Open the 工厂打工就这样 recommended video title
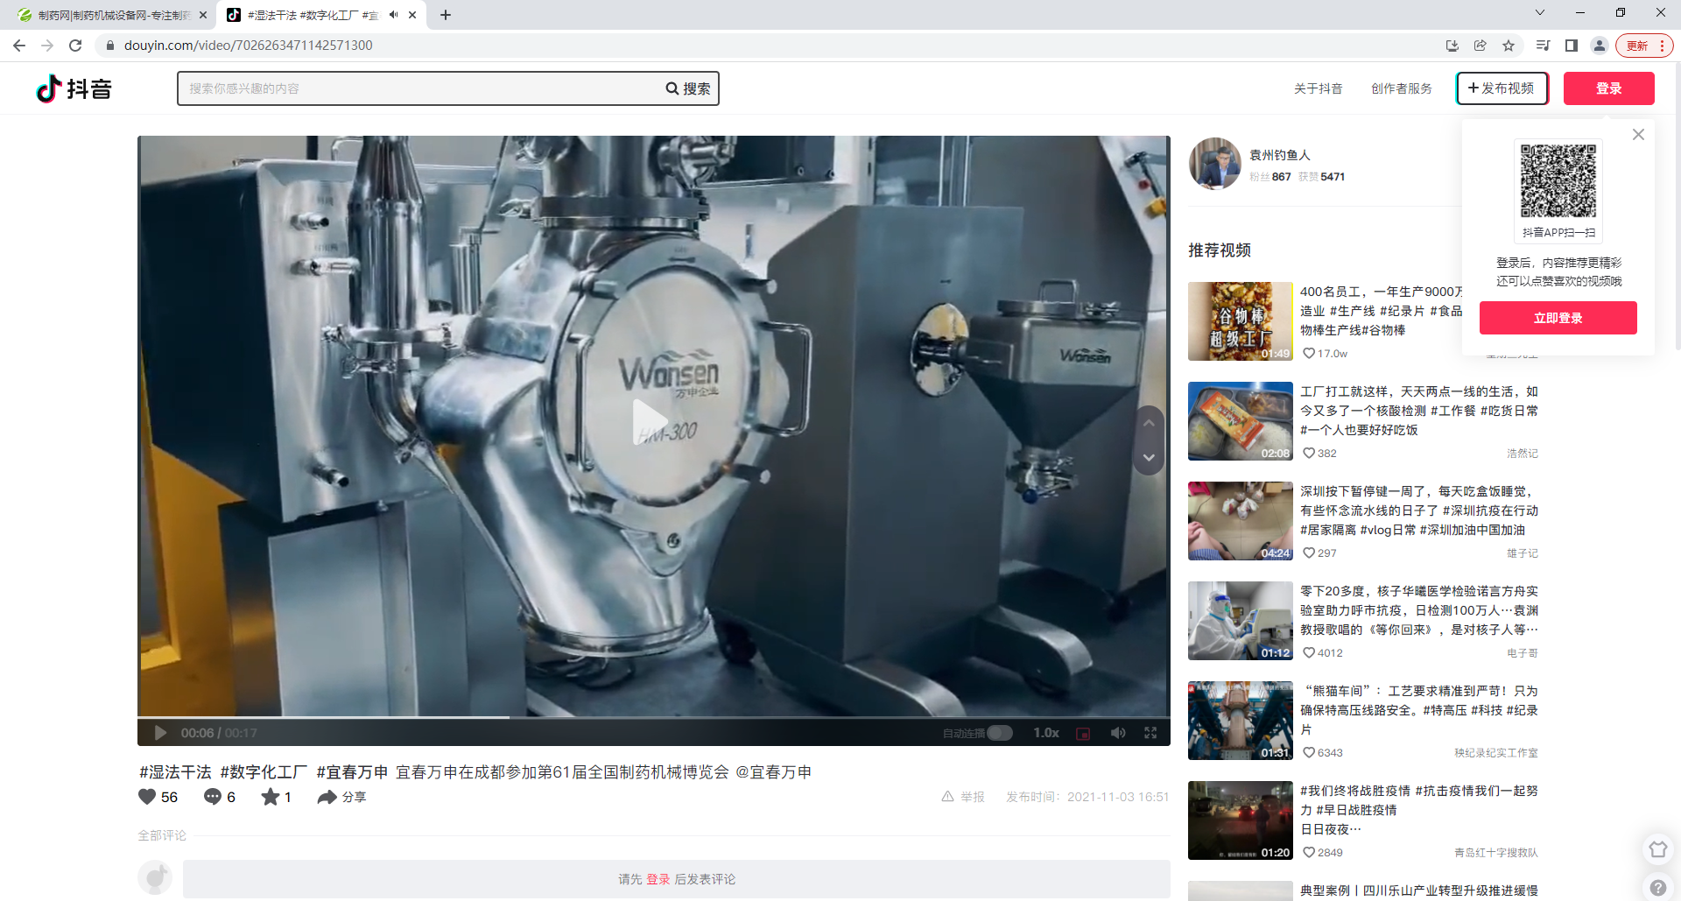 (1418, 411)
